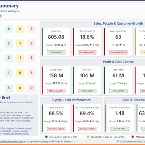
Task: Click the On Track badge under Revenue
Action: 56,53
